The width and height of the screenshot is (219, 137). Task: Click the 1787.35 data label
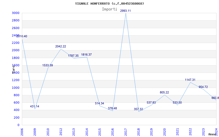(73, 56)
